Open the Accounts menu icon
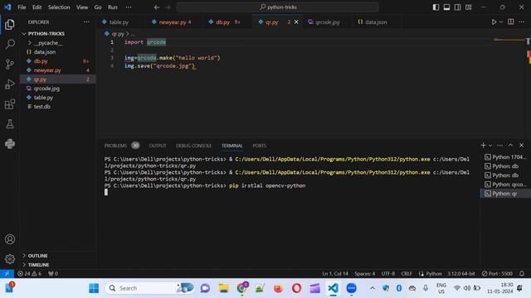This screenshot has height=298, width=531. [x=10, y=239]
